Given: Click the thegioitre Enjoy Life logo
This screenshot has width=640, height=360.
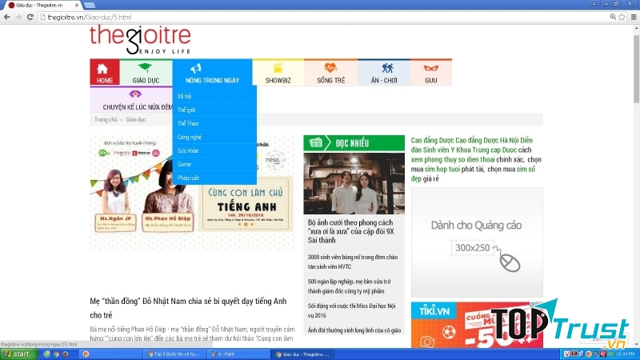Looking at the screenshot, I should click(x=140, y=39).
